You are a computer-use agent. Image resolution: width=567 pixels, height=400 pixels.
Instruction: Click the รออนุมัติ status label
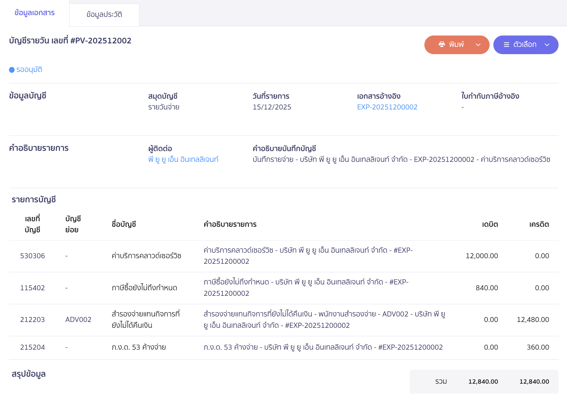(30, 70)
